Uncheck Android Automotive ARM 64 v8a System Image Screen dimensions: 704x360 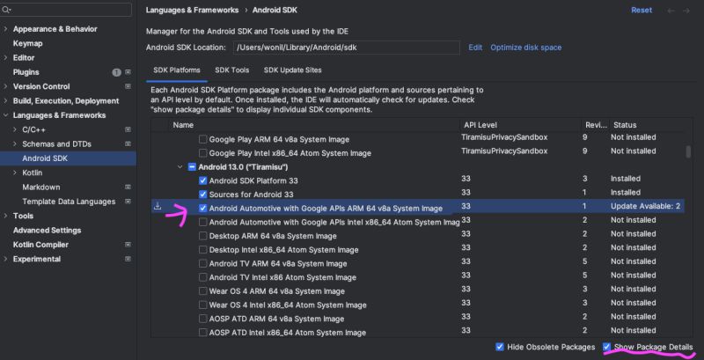tap(203, 209)
